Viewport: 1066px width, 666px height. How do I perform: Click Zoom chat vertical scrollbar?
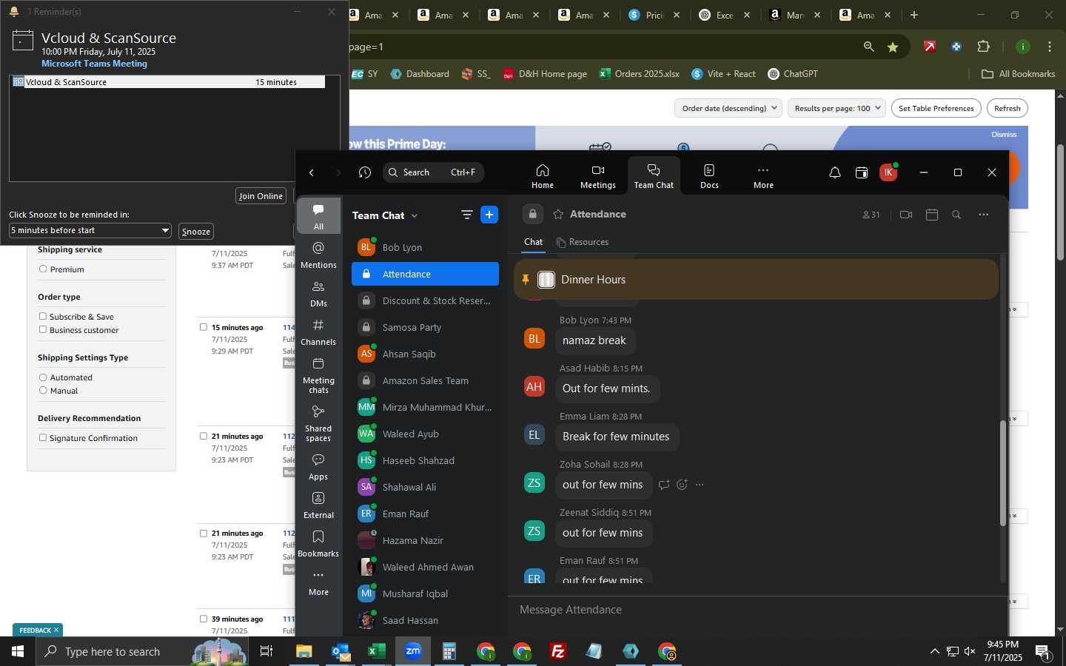pyautogui.click(x=1003, y=474)
